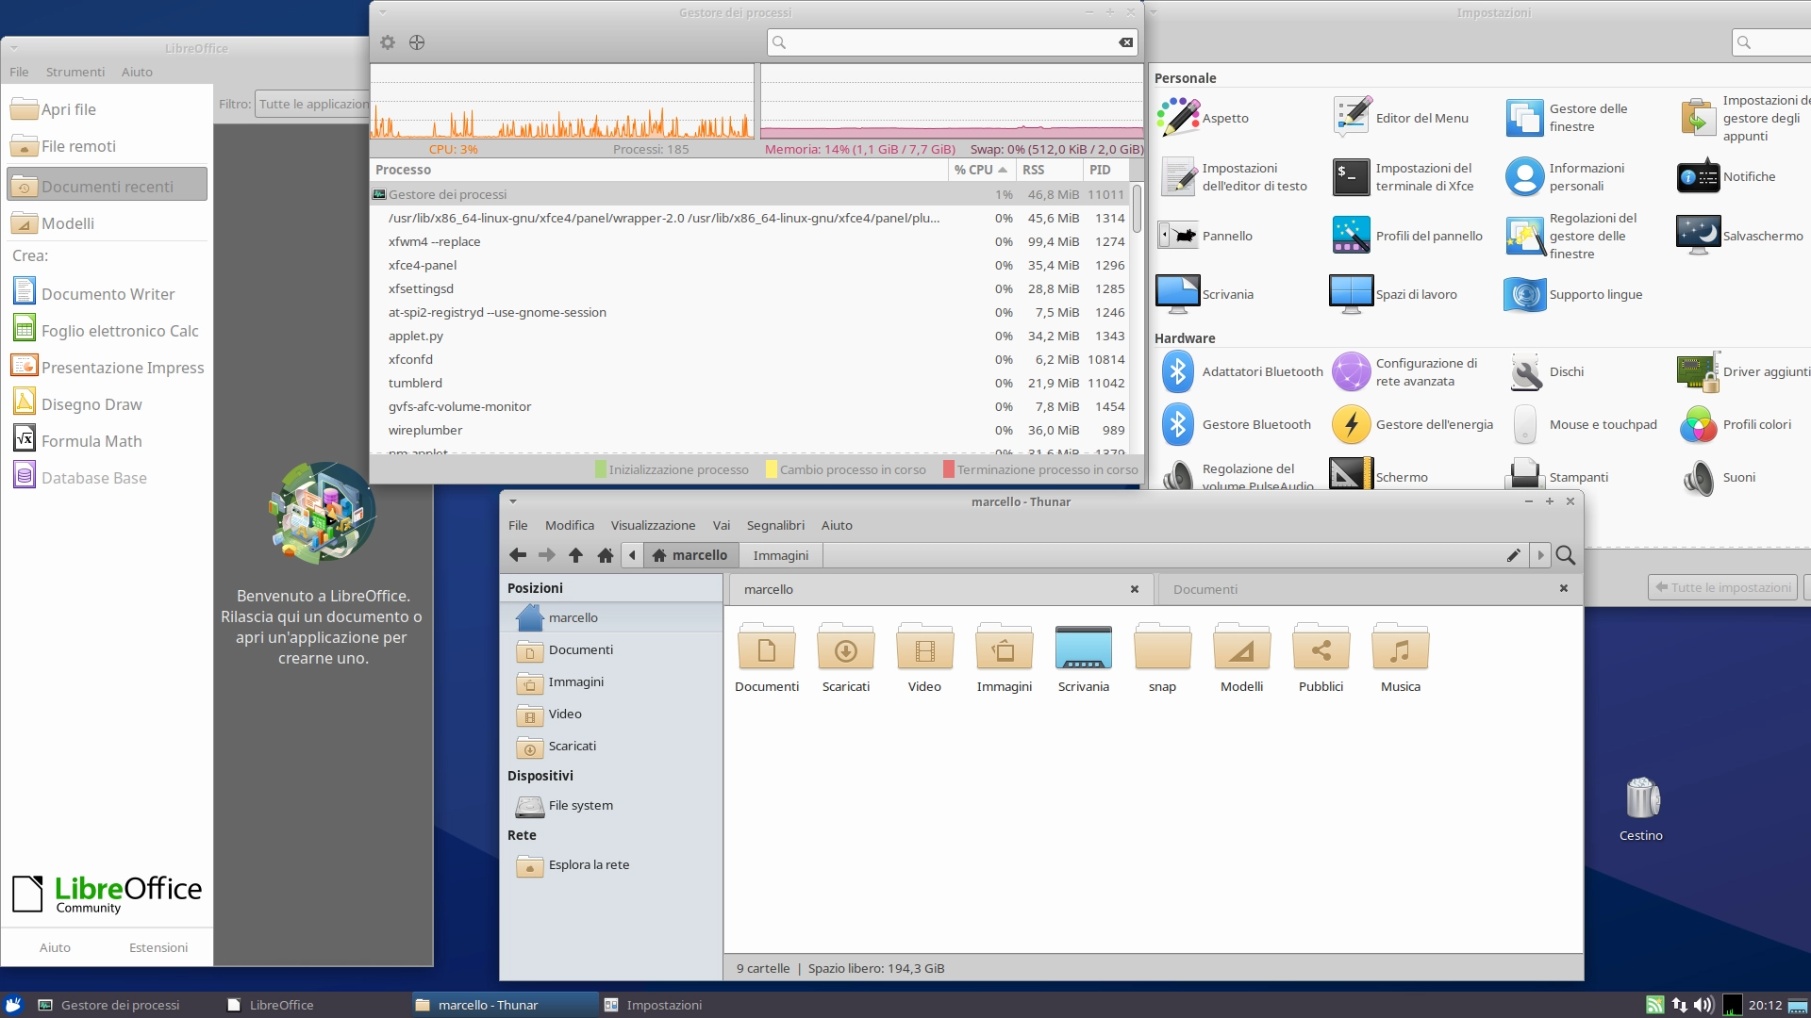1811x1018 pixels.
Task: Open the Editor del Menu
Action: (x=1420, y=117)
